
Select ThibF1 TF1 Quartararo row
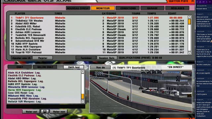click(98, 18)
